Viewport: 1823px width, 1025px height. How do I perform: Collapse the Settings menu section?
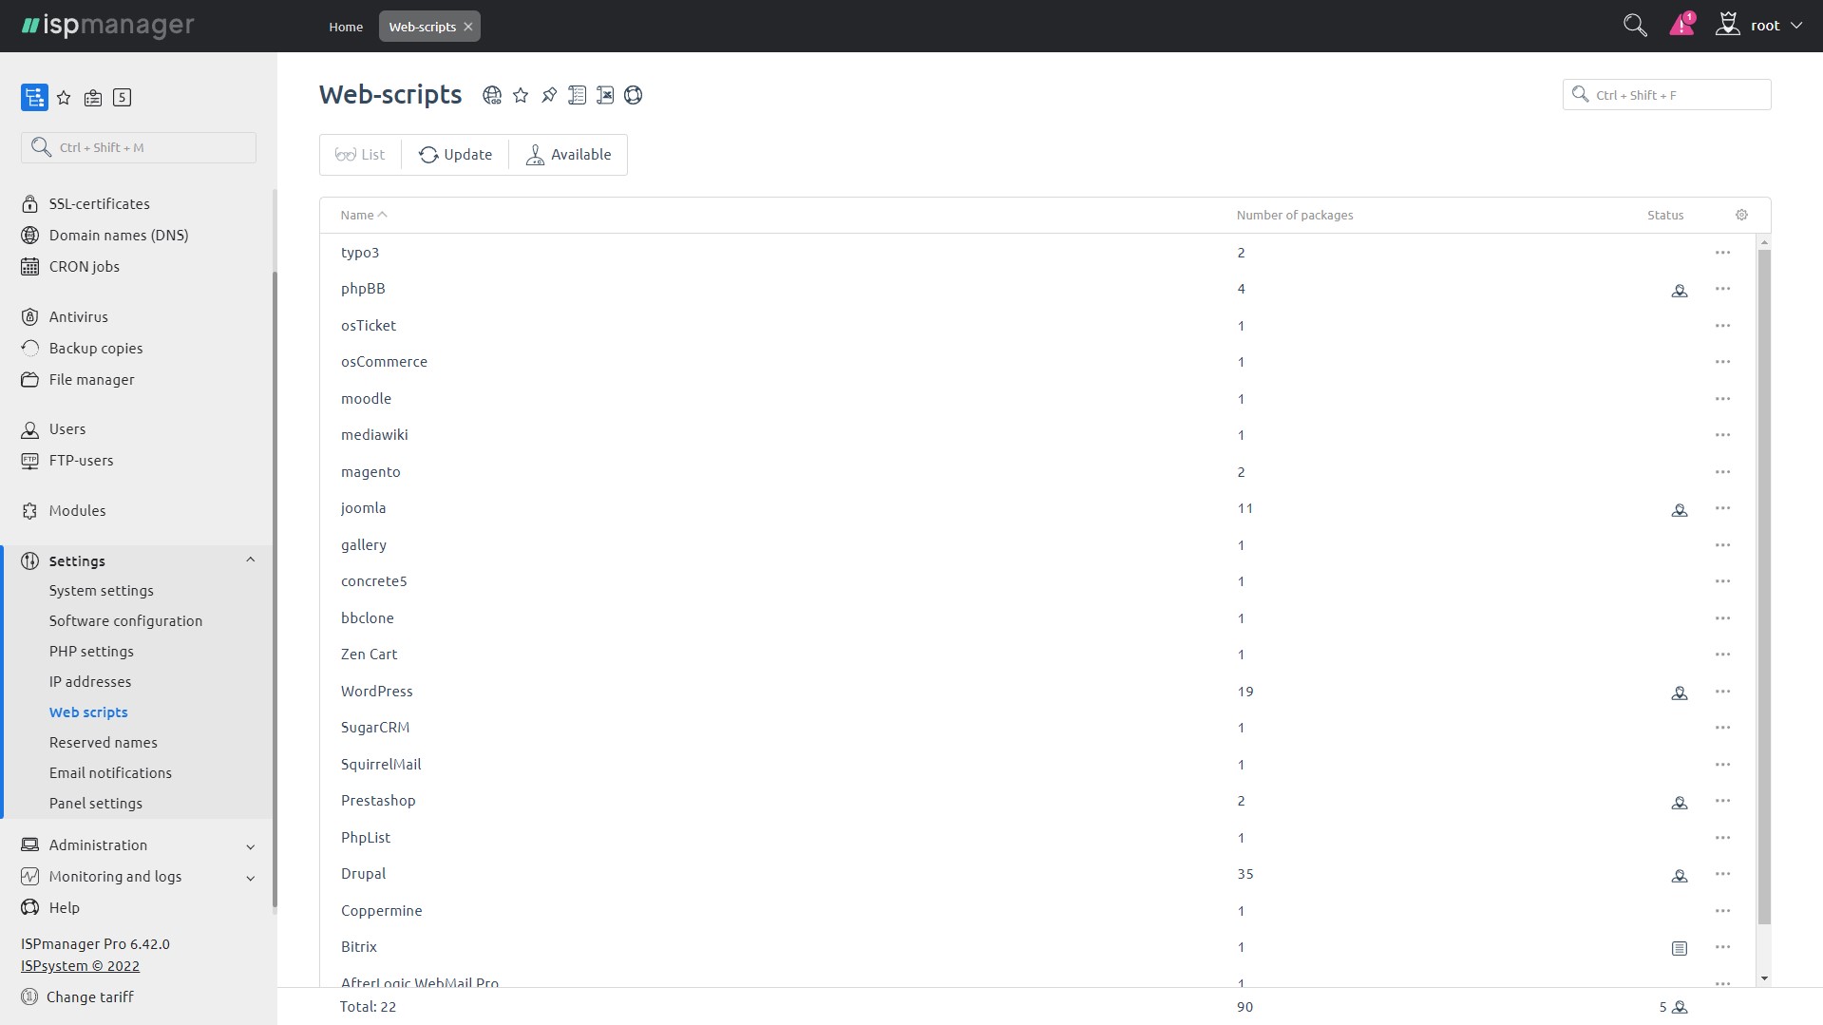250,560
